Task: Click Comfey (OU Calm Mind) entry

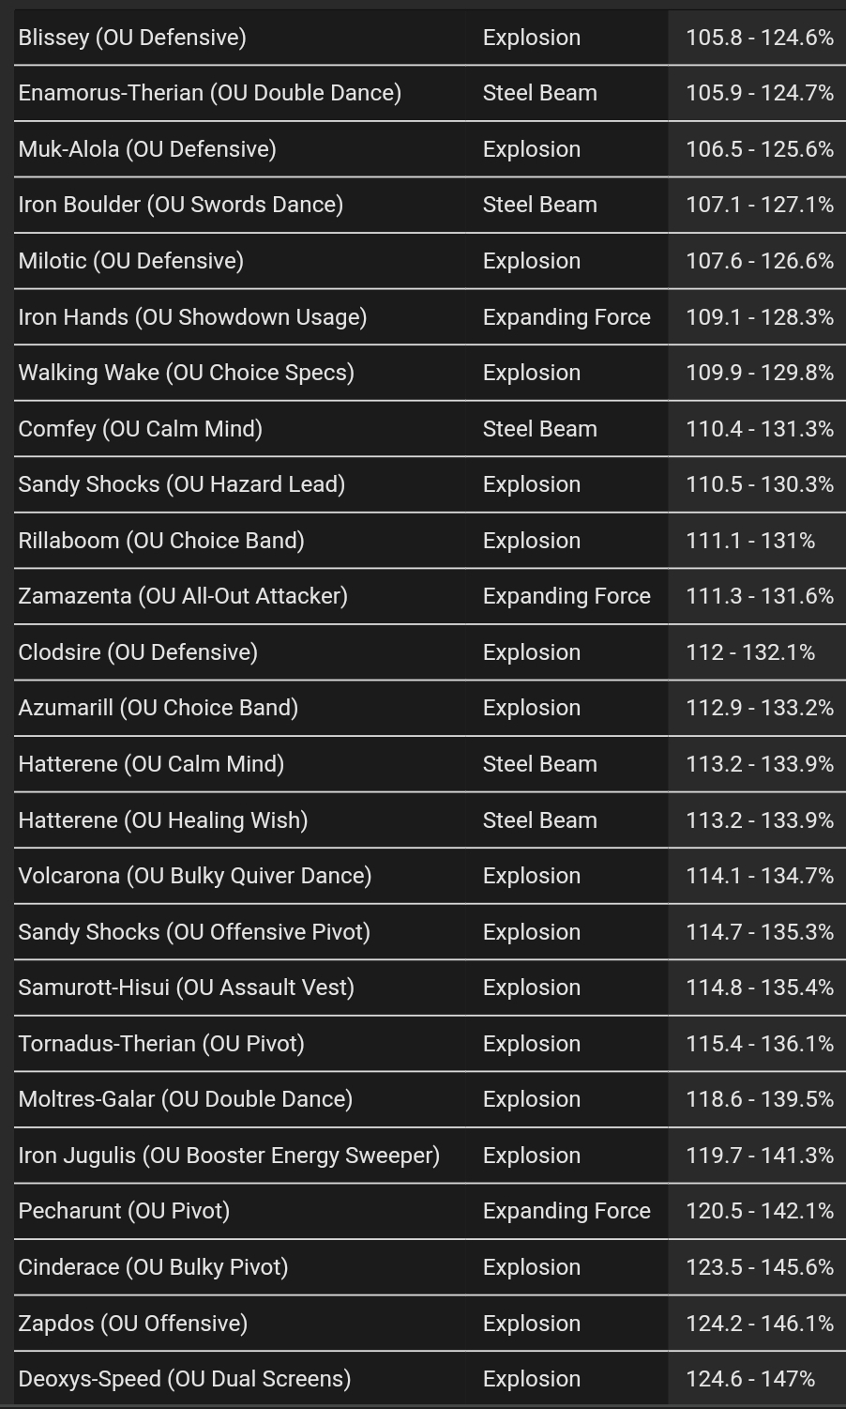Action: pos(430,428)
